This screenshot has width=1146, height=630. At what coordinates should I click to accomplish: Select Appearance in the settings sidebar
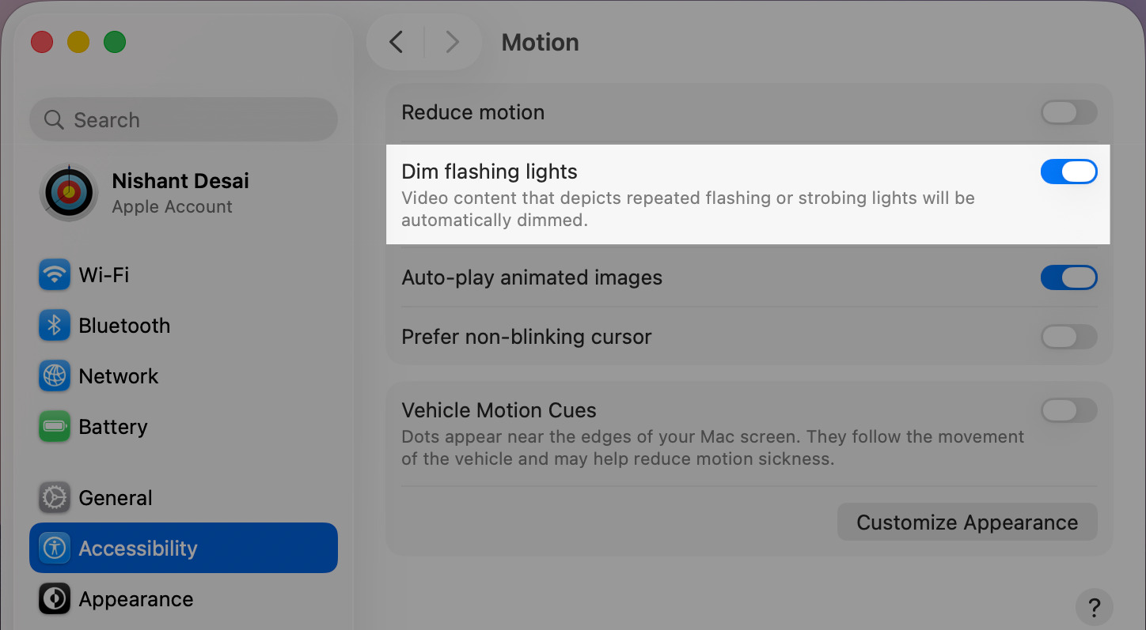point(135,598)
